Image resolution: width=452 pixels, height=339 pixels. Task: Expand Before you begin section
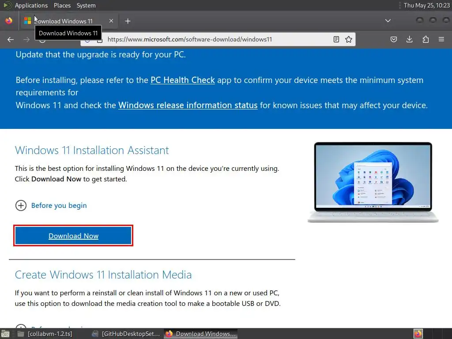click(x=51, y=206)
